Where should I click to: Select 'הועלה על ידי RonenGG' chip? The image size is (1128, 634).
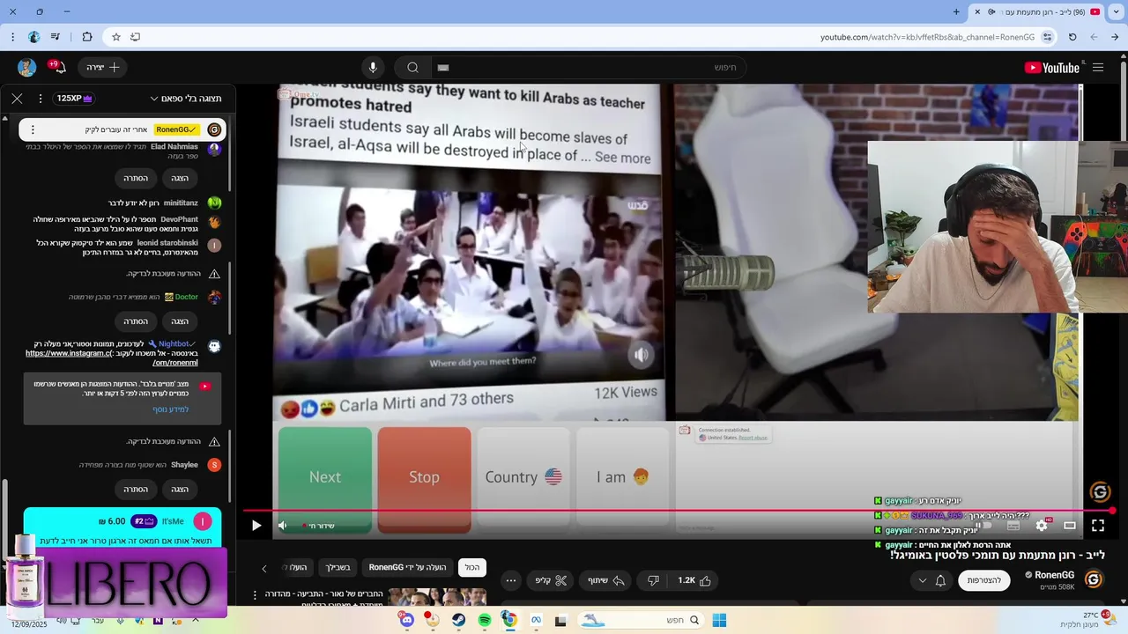coord(407,568)
